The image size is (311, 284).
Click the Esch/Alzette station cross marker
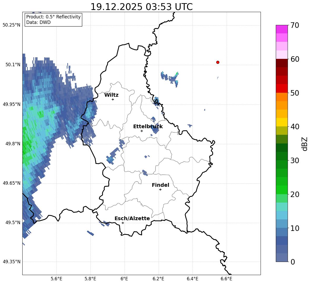pos(123,223)
